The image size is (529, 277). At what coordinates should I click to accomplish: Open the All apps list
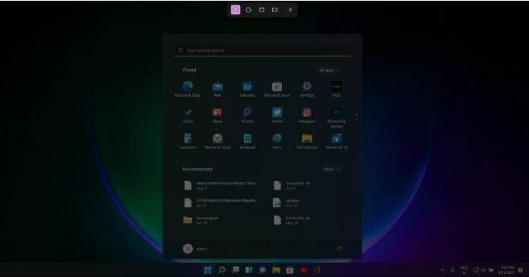pos(329,70)
